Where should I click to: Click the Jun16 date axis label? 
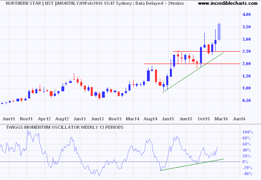coord(239,119)
